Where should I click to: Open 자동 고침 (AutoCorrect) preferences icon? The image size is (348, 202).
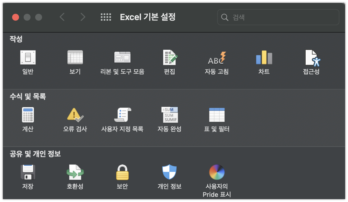pos(217,57)
